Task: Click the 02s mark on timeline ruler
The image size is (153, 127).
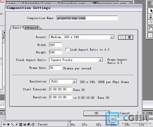Action: 99,125
